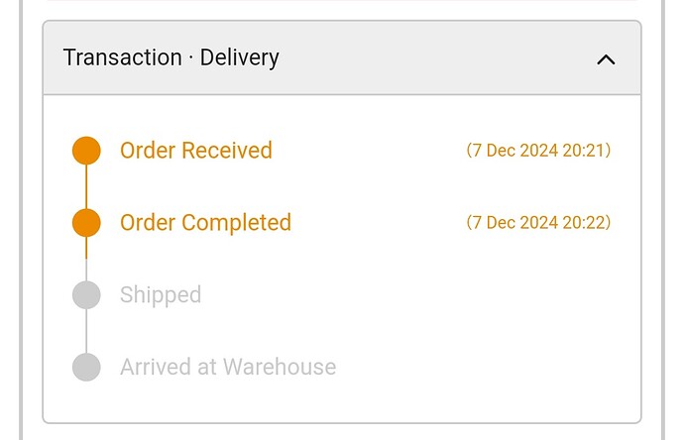This screenshot has height=440, width=684.
Task: Click the date beside Order Completed
Action: (x=516, y=223)
